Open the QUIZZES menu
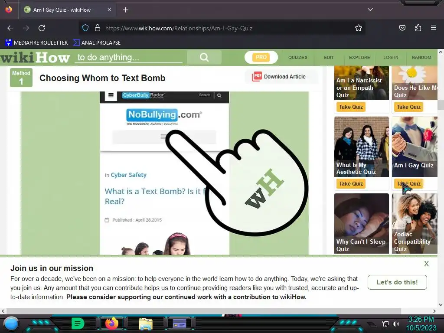Image resolution: width=444 pixels, height=333 pixels. (x=297, y=58)
